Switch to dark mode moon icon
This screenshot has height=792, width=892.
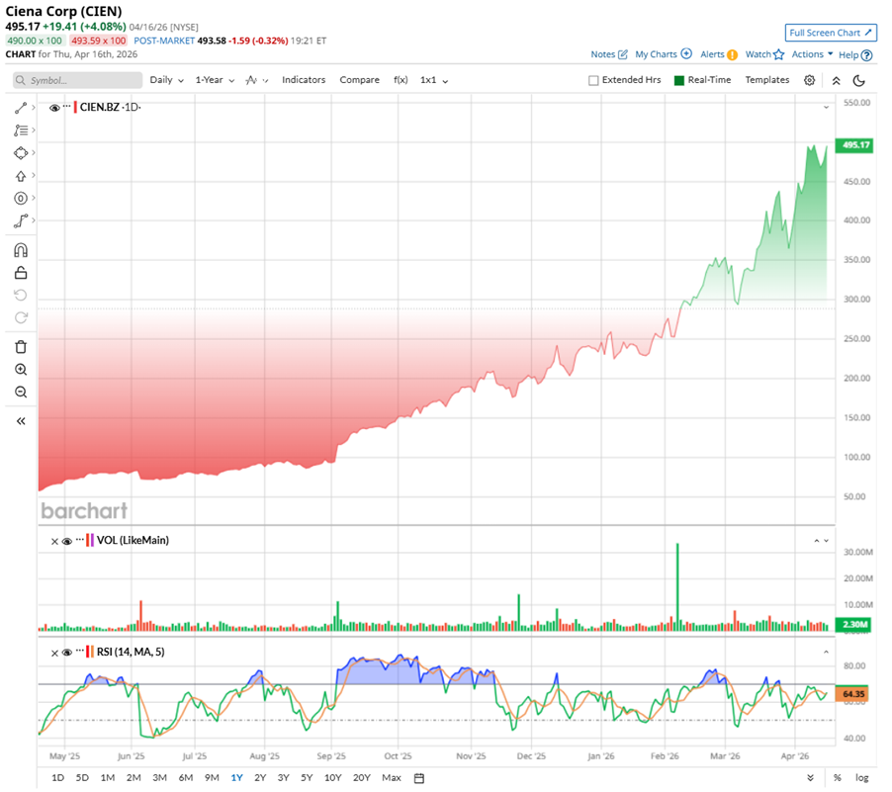(859, 80)
